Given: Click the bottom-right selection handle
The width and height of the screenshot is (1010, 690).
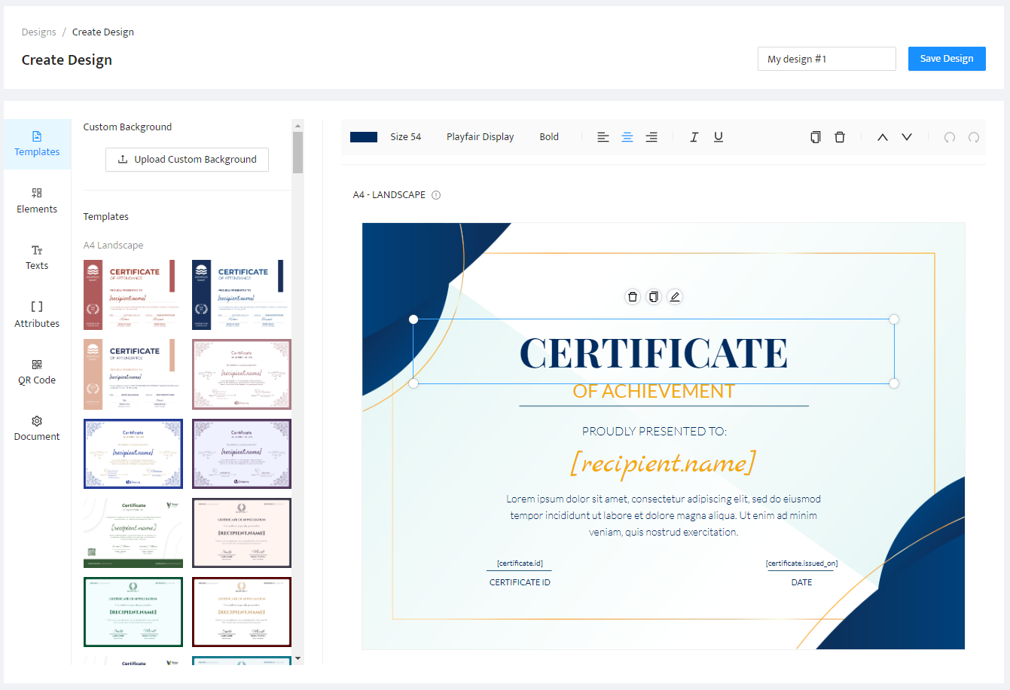Looking at the screenshot, I should point(894,383).
